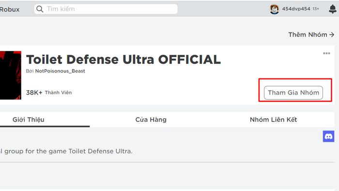Click the arrow beside Thêm Nhóm
339x191 pixels.
332,34
